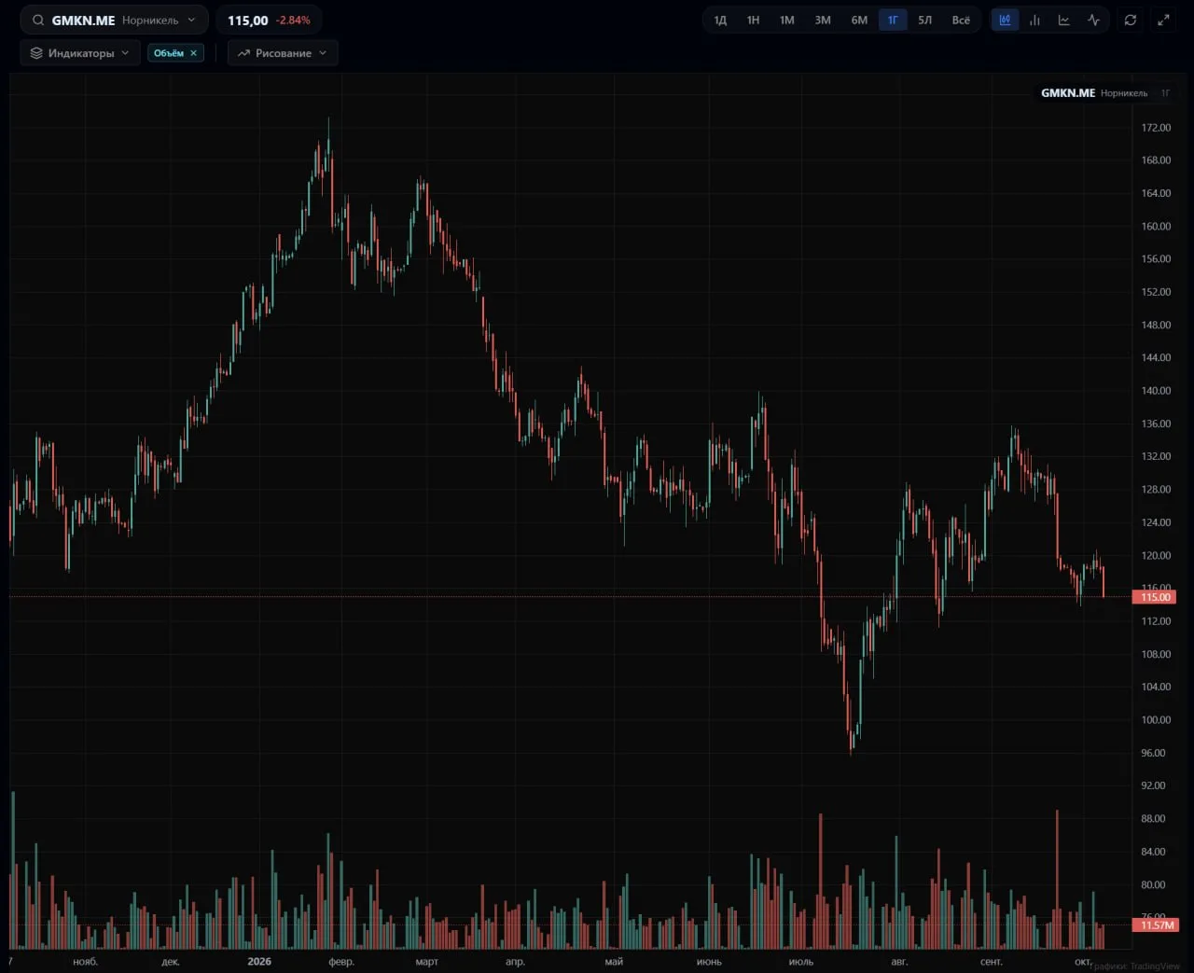This screenshot has height=973, width=1194.
Task: Select the 1Д timeframe
Action: point(720,20)
